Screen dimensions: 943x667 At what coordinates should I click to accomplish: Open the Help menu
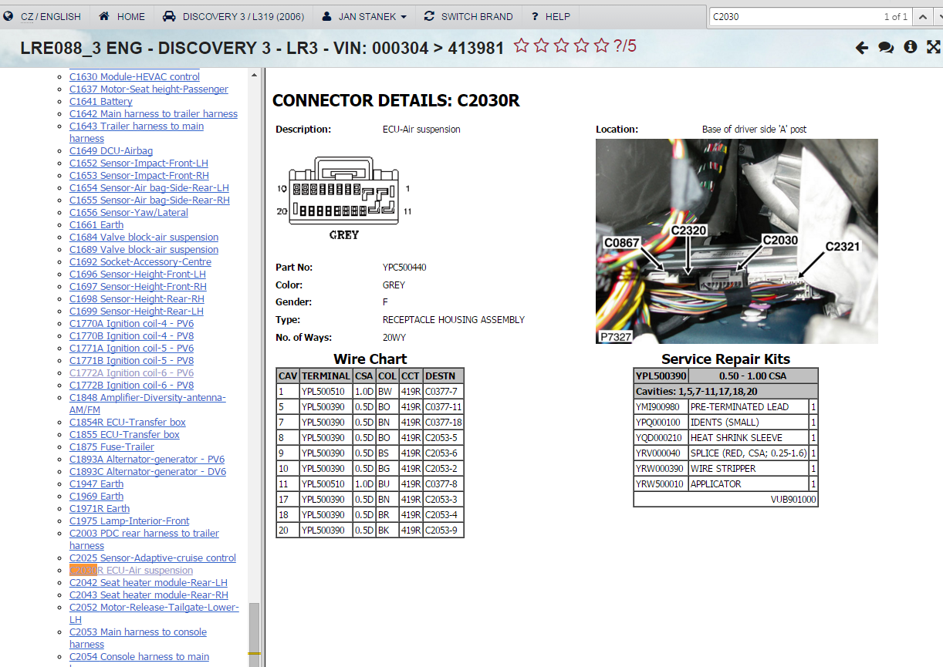[550, 16]
